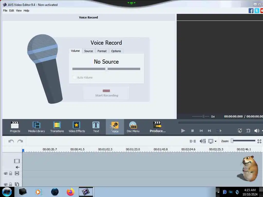
Task: Toggle lock on the video overlay track
Action: 11,184
